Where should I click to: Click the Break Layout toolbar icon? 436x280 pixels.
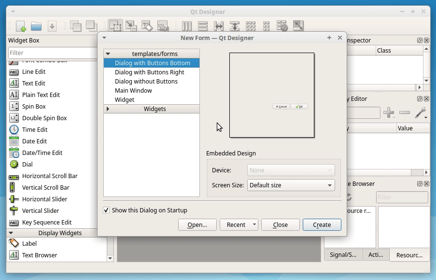(281, 26)
